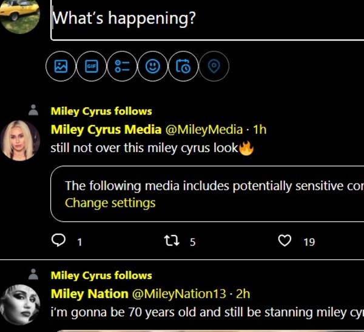Click the schedule post icon

(183, 67)
